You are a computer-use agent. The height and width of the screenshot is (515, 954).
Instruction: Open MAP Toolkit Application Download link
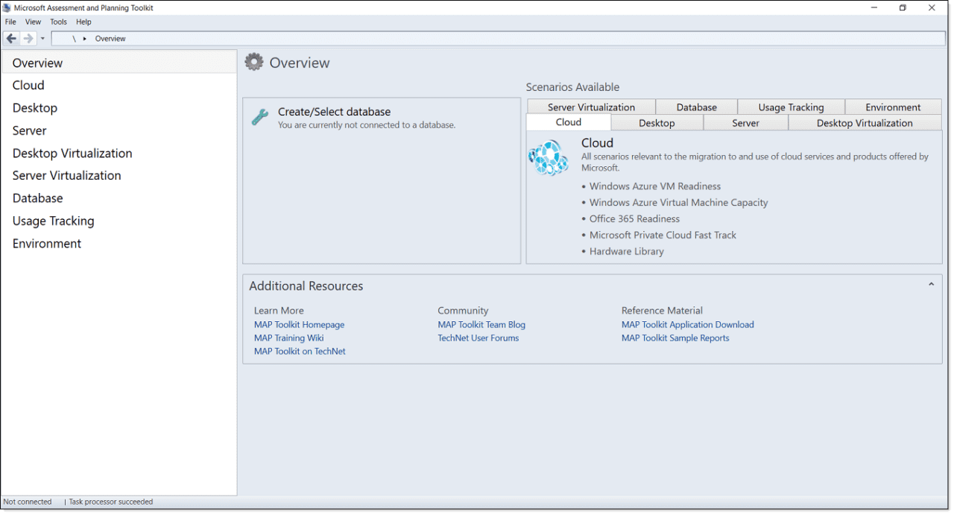[687, 324]
